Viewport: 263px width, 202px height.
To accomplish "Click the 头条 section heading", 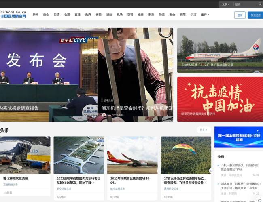I will [4, 130].
